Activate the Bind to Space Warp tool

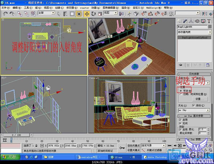tap(33, 14)
